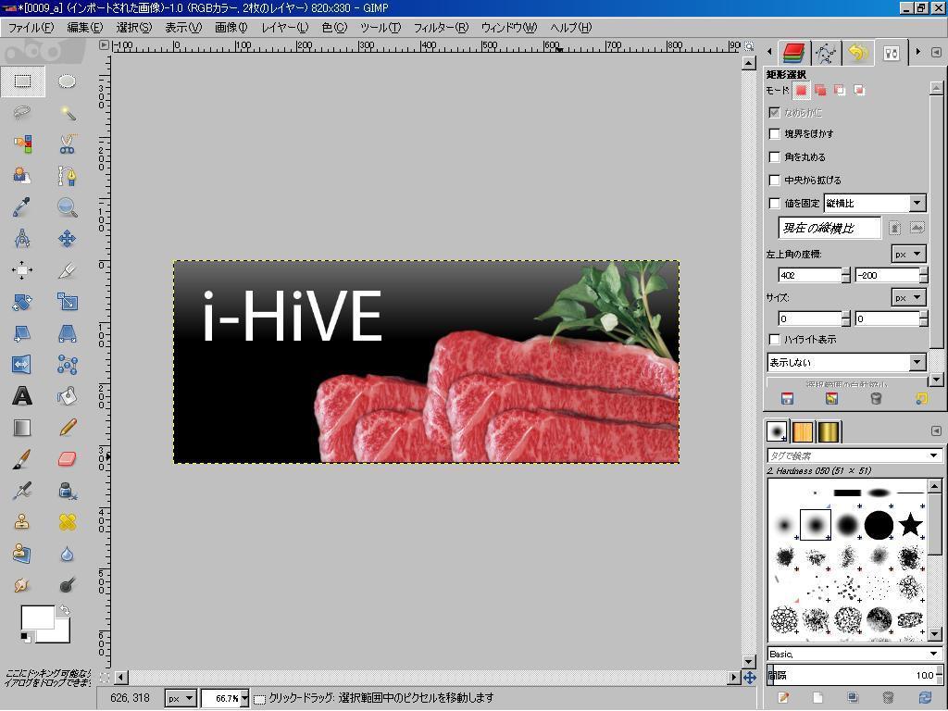Open the zoom percentage dropdown in the status bar
The width and height of the screenshot is (948, 711).
244,699
